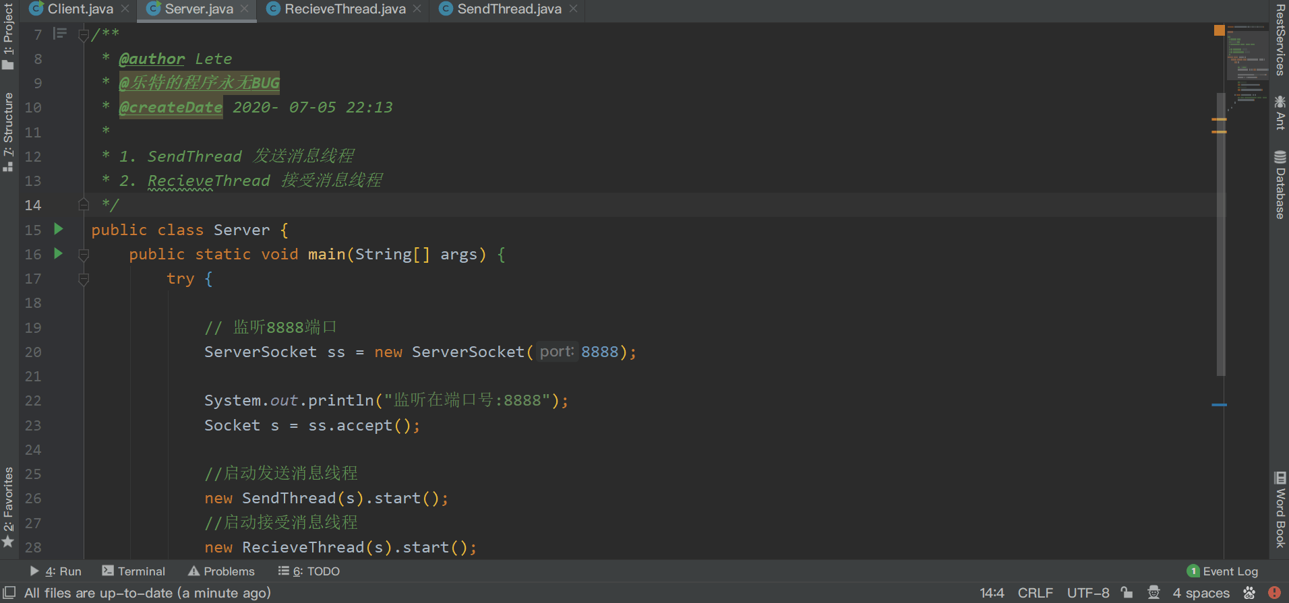Open the CRLF line separator selector
Screen dimensions: 1289x603
click(1035, 593)
